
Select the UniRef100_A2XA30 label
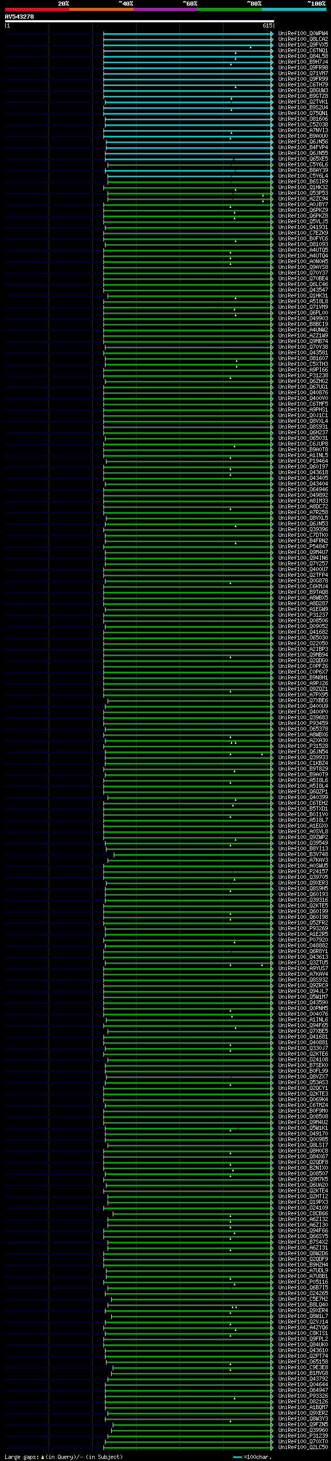[x=303, y=740]
